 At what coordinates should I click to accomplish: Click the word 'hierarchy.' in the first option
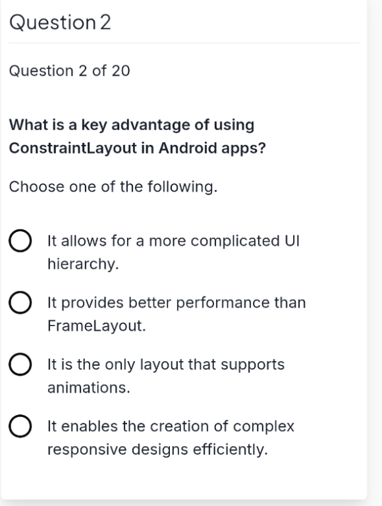(83, 264)
